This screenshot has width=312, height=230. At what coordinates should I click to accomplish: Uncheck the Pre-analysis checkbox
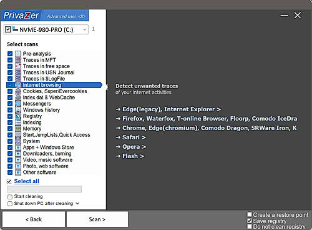point(10,54)
